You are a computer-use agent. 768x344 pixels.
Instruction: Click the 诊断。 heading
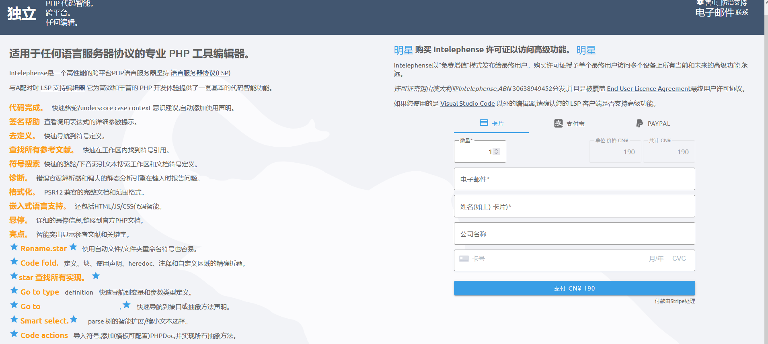point(18,178)
